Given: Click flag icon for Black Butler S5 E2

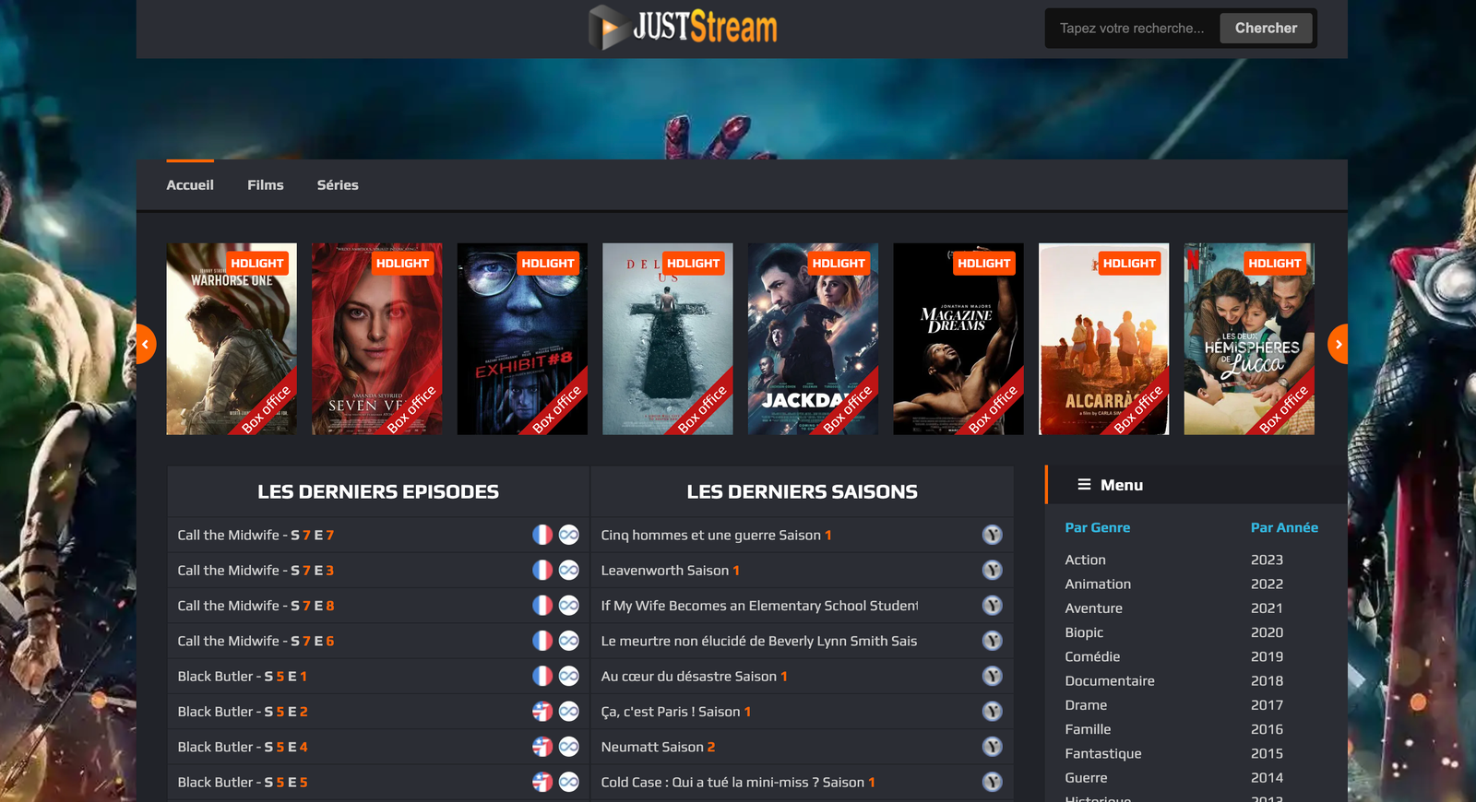Looking at the screenshot, I should coord(542,712).
